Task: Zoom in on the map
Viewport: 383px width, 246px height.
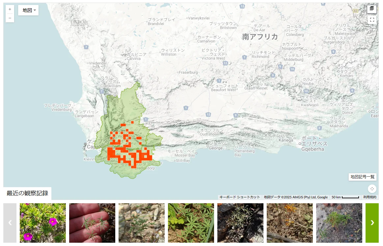Action: click(x=10, y=9)
